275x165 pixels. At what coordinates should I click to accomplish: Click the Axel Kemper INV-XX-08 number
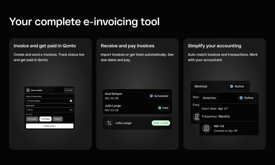coord(112,99)
